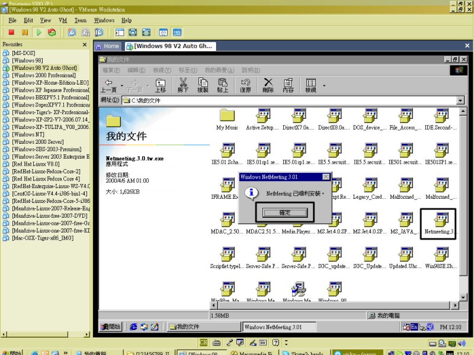Select [Red Hat Linux V8.0] favorite
This screenshot has height=355, width=474.
36,164
